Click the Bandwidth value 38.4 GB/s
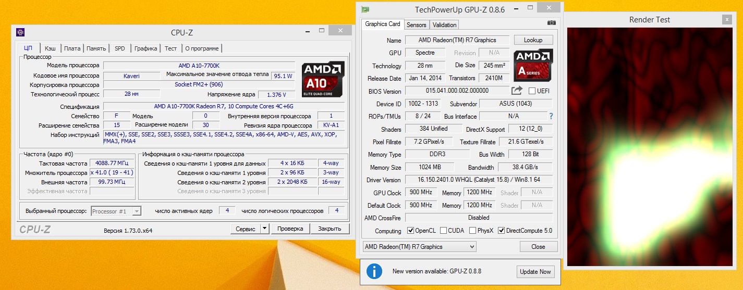 tap(525, 167)
